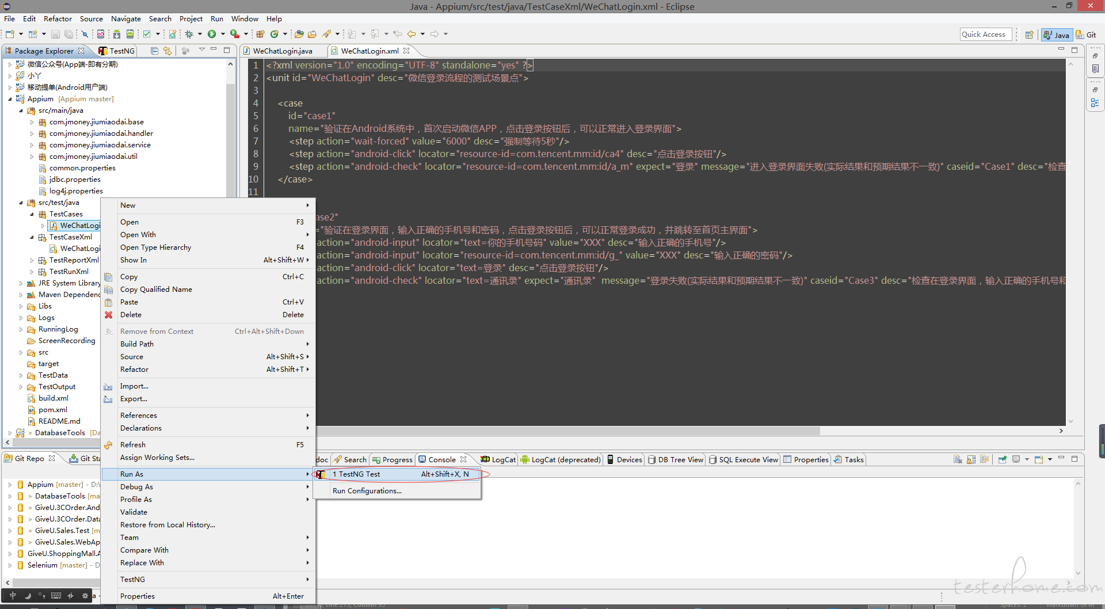Toggle Link with Editor in Package Explorer

[x=167, y=51]
